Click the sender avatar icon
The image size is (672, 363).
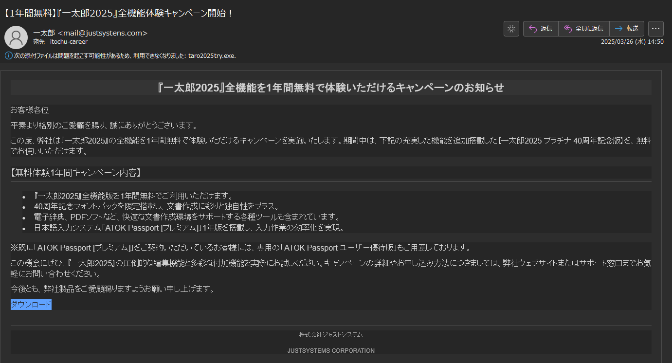(16, 37)
